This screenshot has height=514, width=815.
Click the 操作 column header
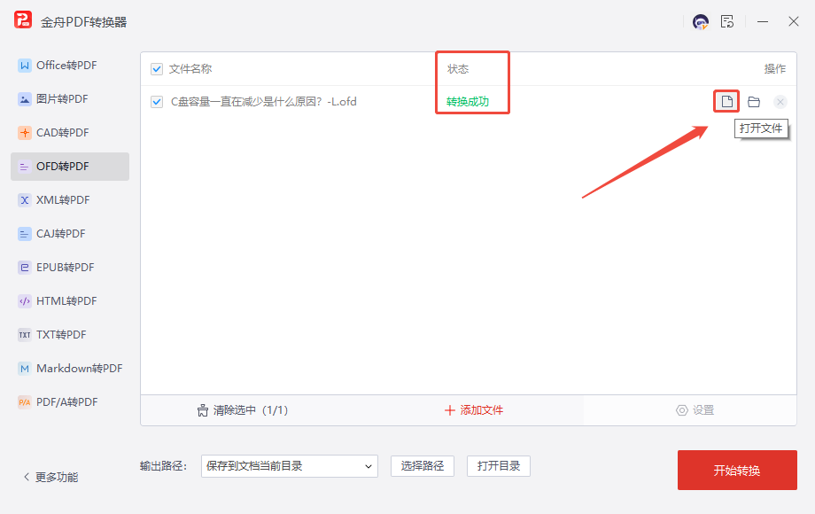pos(775,69)
